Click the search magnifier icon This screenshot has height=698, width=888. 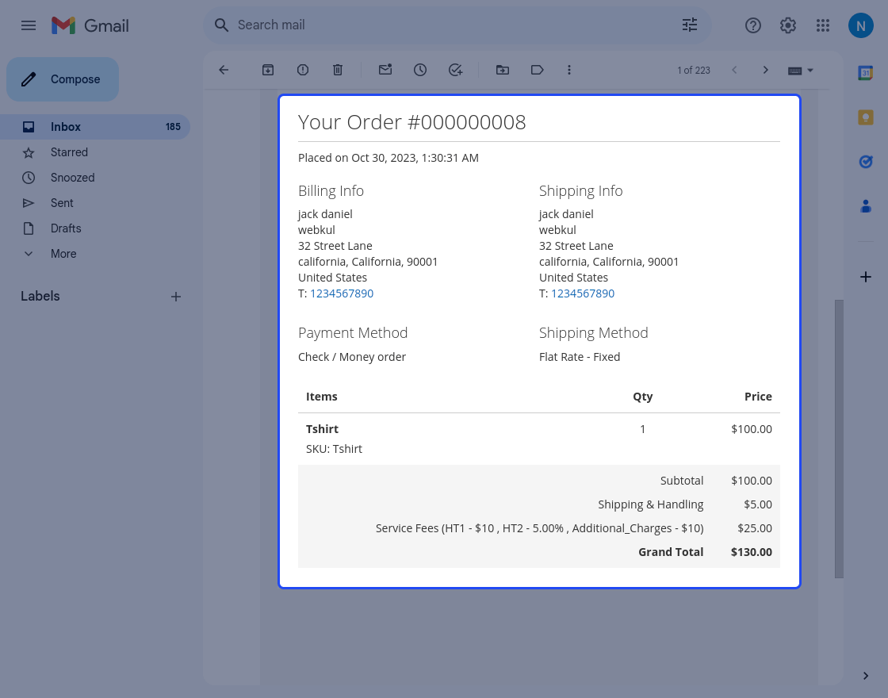[221, 25]
